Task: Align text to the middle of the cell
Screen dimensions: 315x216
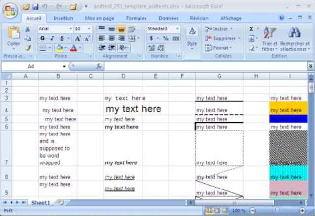Action: 111,28
